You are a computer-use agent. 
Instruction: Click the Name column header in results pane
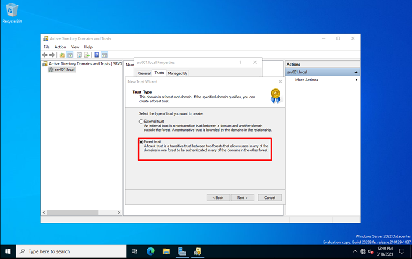(x=130, y=65)
